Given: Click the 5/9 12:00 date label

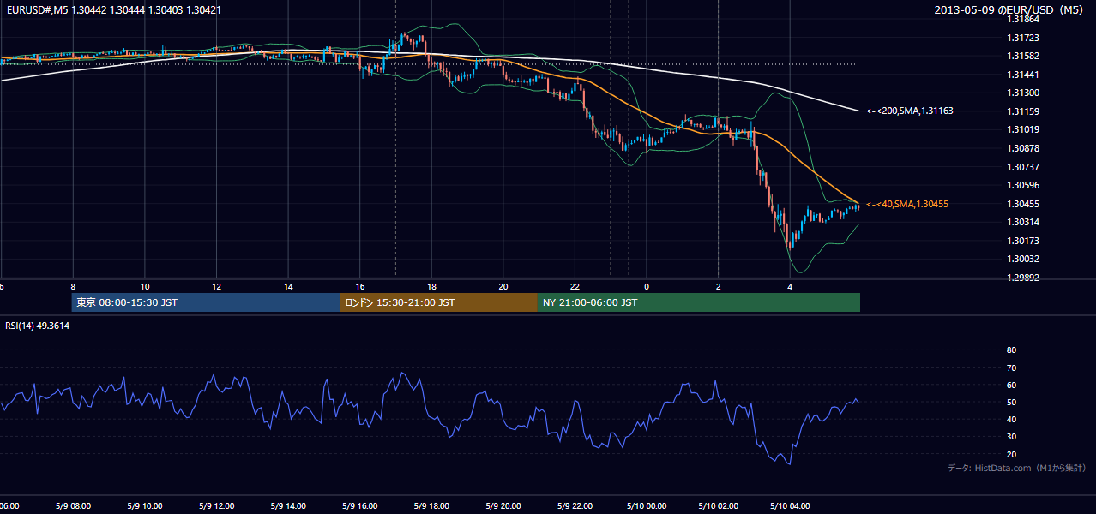Looking at the screenshot, I should [216, 505].
